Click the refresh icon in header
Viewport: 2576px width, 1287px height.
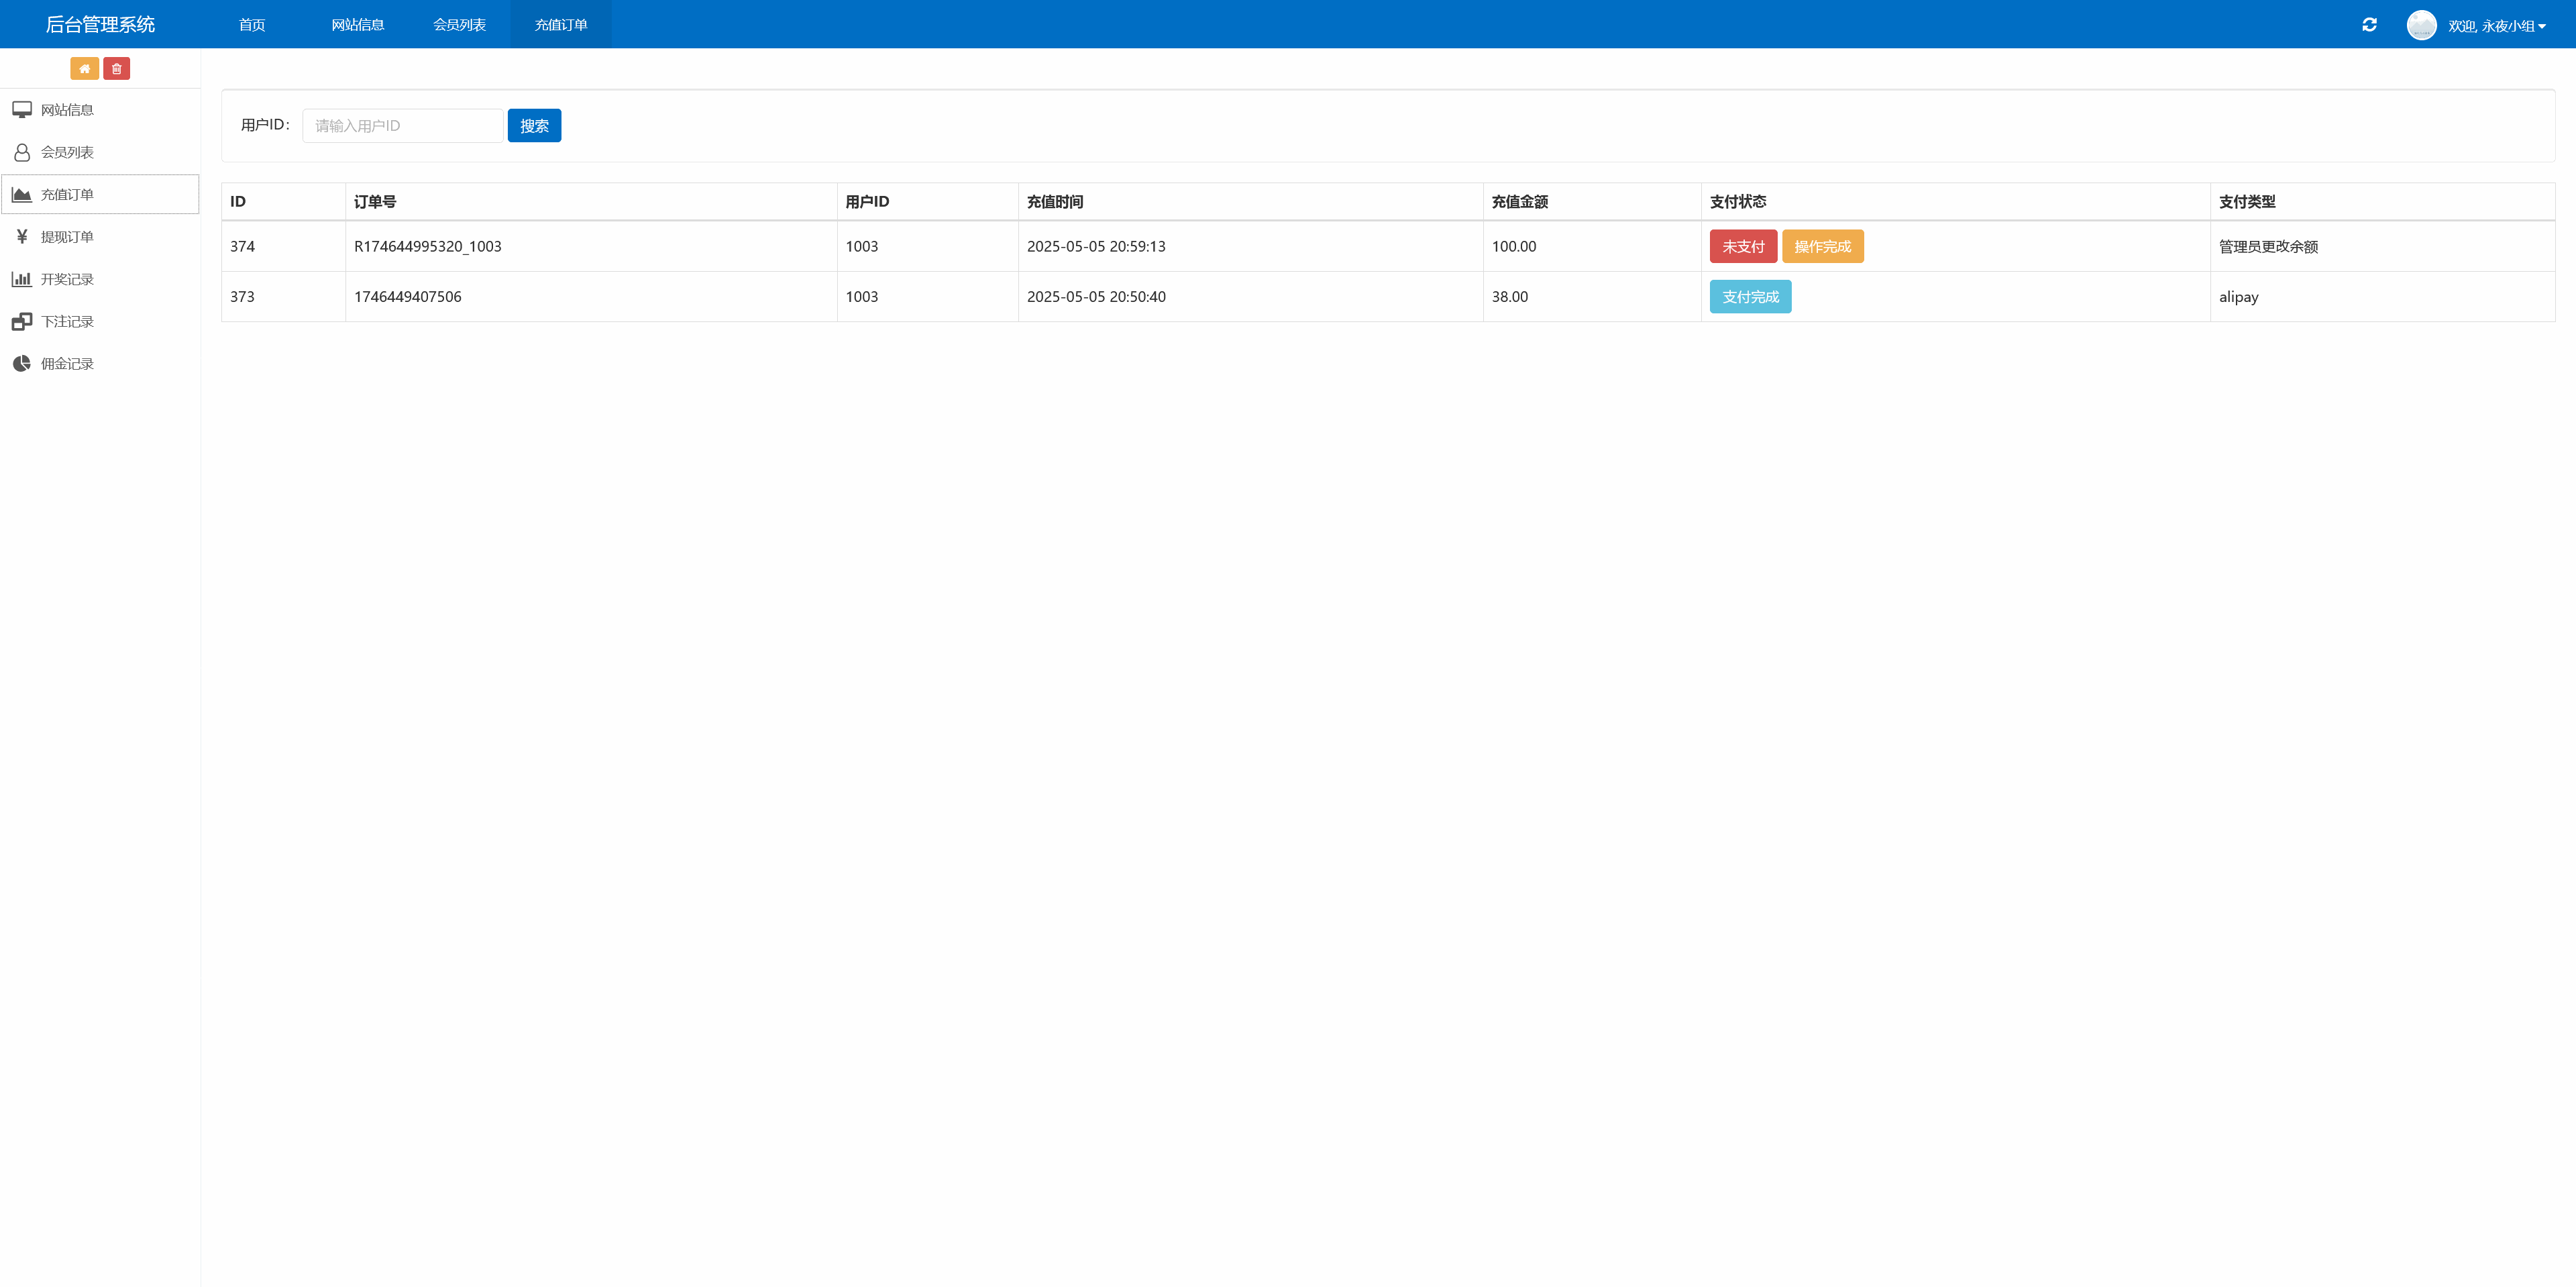[x=2369, y=25]
